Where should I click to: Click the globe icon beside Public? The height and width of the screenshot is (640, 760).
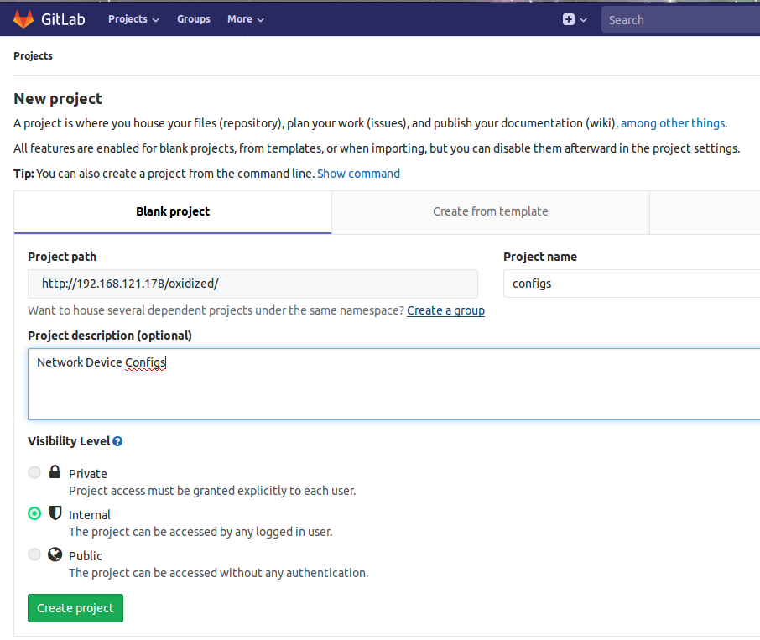[x=55, y=554]
